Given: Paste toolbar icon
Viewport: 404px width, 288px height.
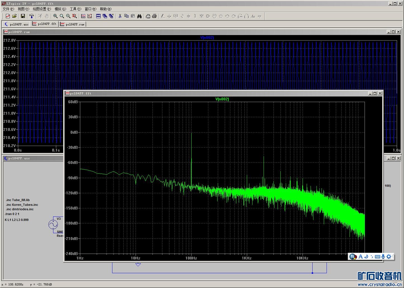Looking at the screenshot, I should (x=133, y=16).
